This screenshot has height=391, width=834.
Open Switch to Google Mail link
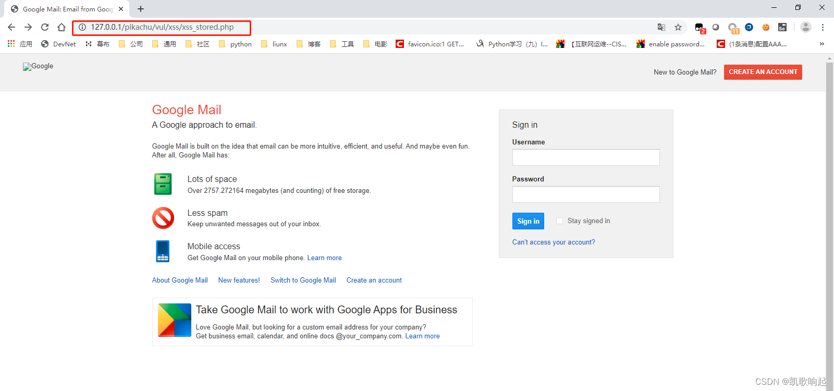(x=303, y=280)
